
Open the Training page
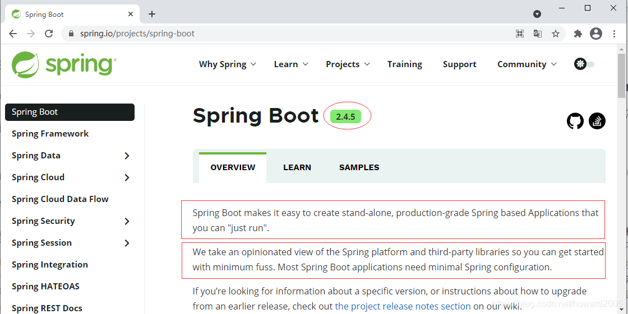[x=404, y=64]
